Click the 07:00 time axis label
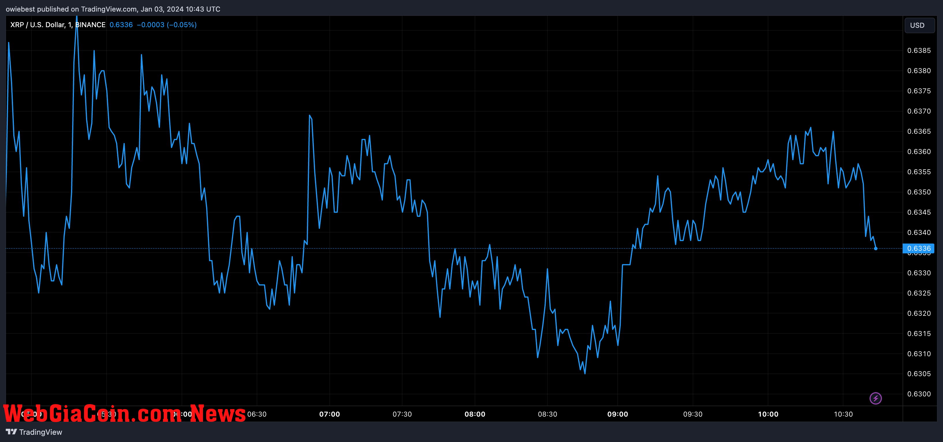 click(329, 414)
